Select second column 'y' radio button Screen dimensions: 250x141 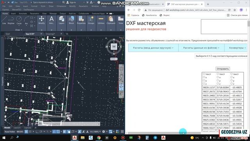point(218,80)
